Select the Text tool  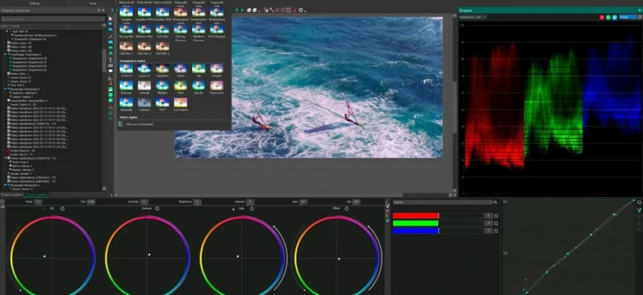110,60
